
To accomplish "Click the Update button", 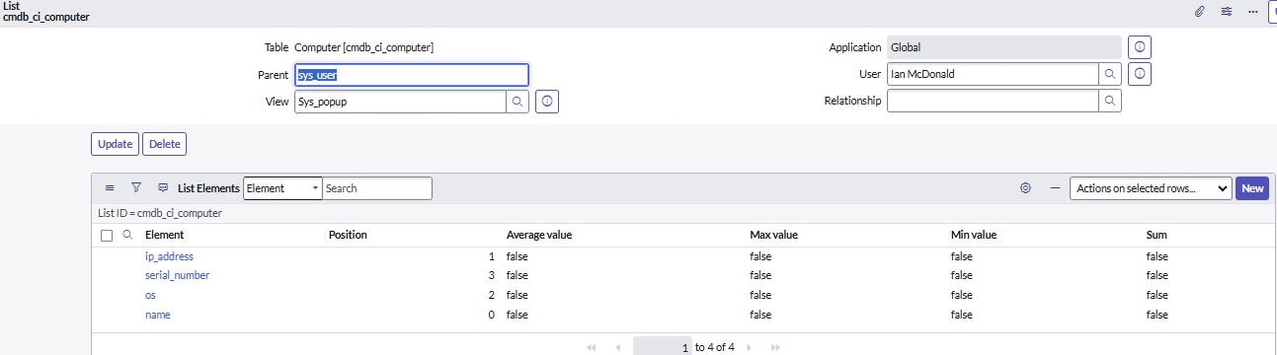I will point(115,144).
